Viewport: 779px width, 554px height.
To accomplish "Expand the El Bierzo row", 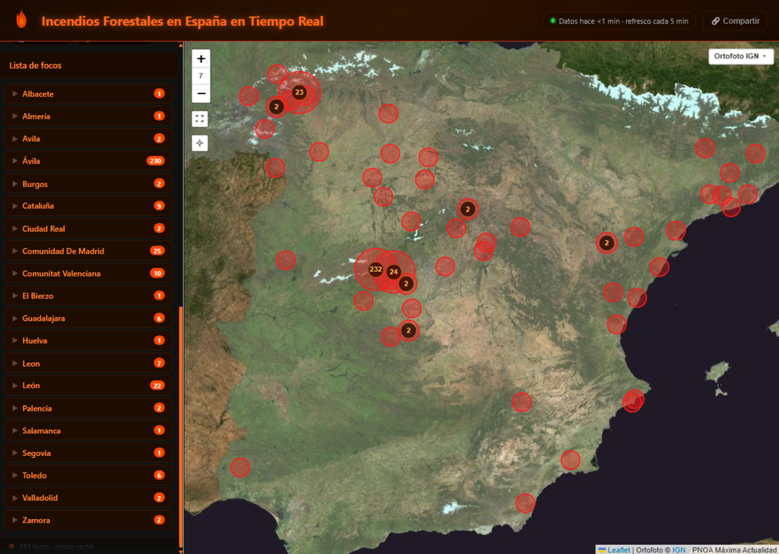I will click(x=88, y=296).
